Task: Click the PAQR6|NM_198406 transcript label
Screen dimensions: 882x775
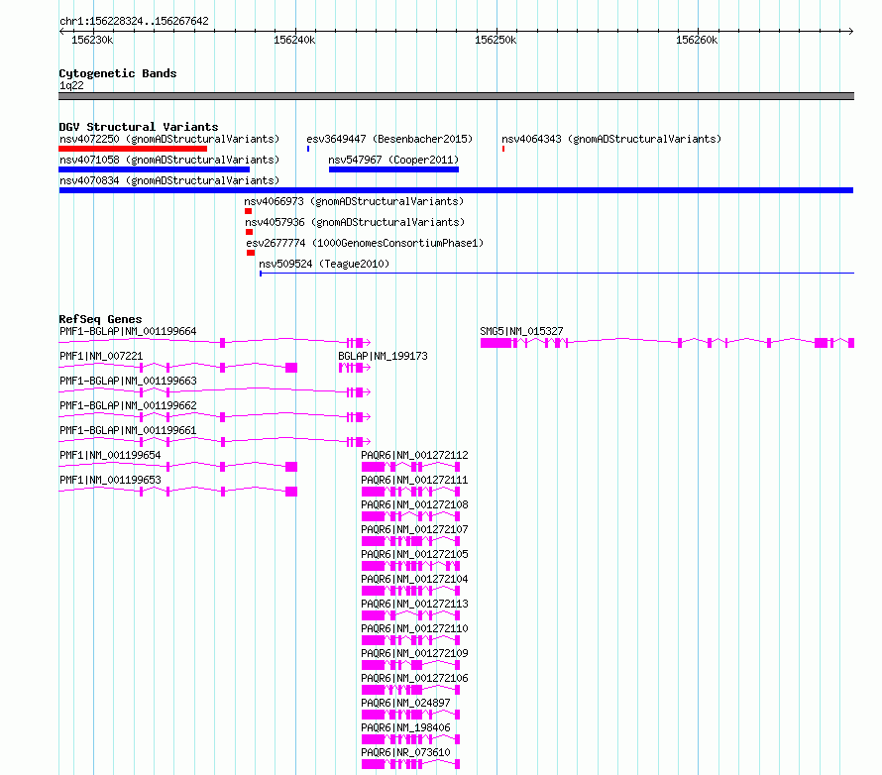Action: 405,727
